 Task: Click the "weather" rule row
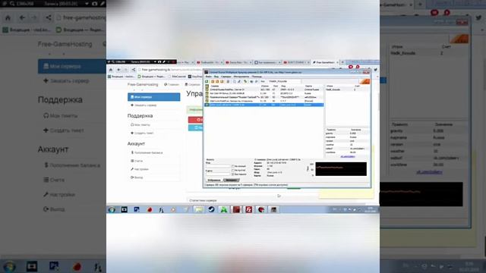point(347,145)
